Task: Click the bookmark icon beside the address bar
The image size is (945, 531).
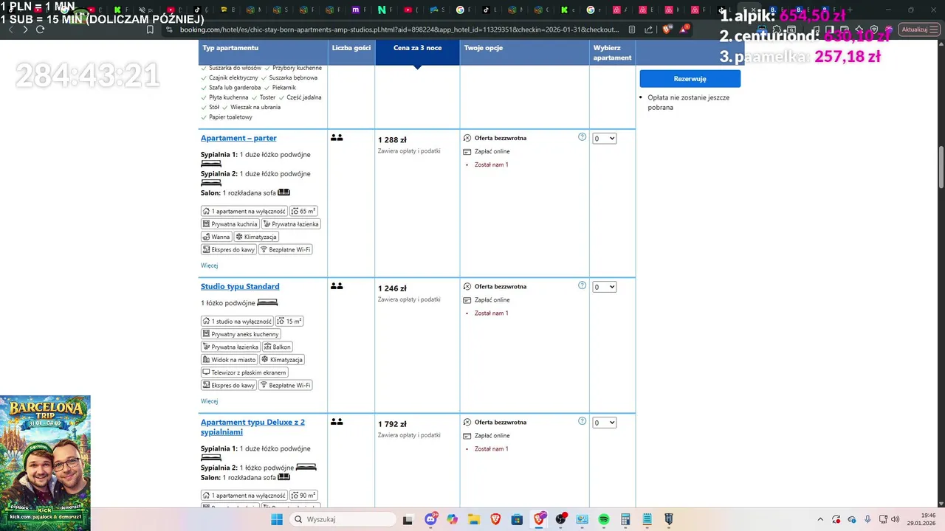Action: click(150, 29)
